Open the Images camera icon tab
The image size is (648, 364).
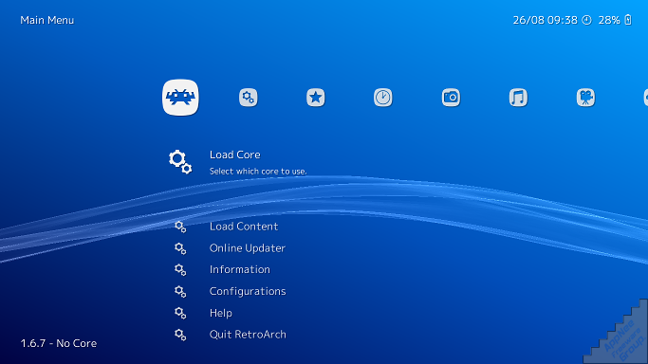(451, 98)
